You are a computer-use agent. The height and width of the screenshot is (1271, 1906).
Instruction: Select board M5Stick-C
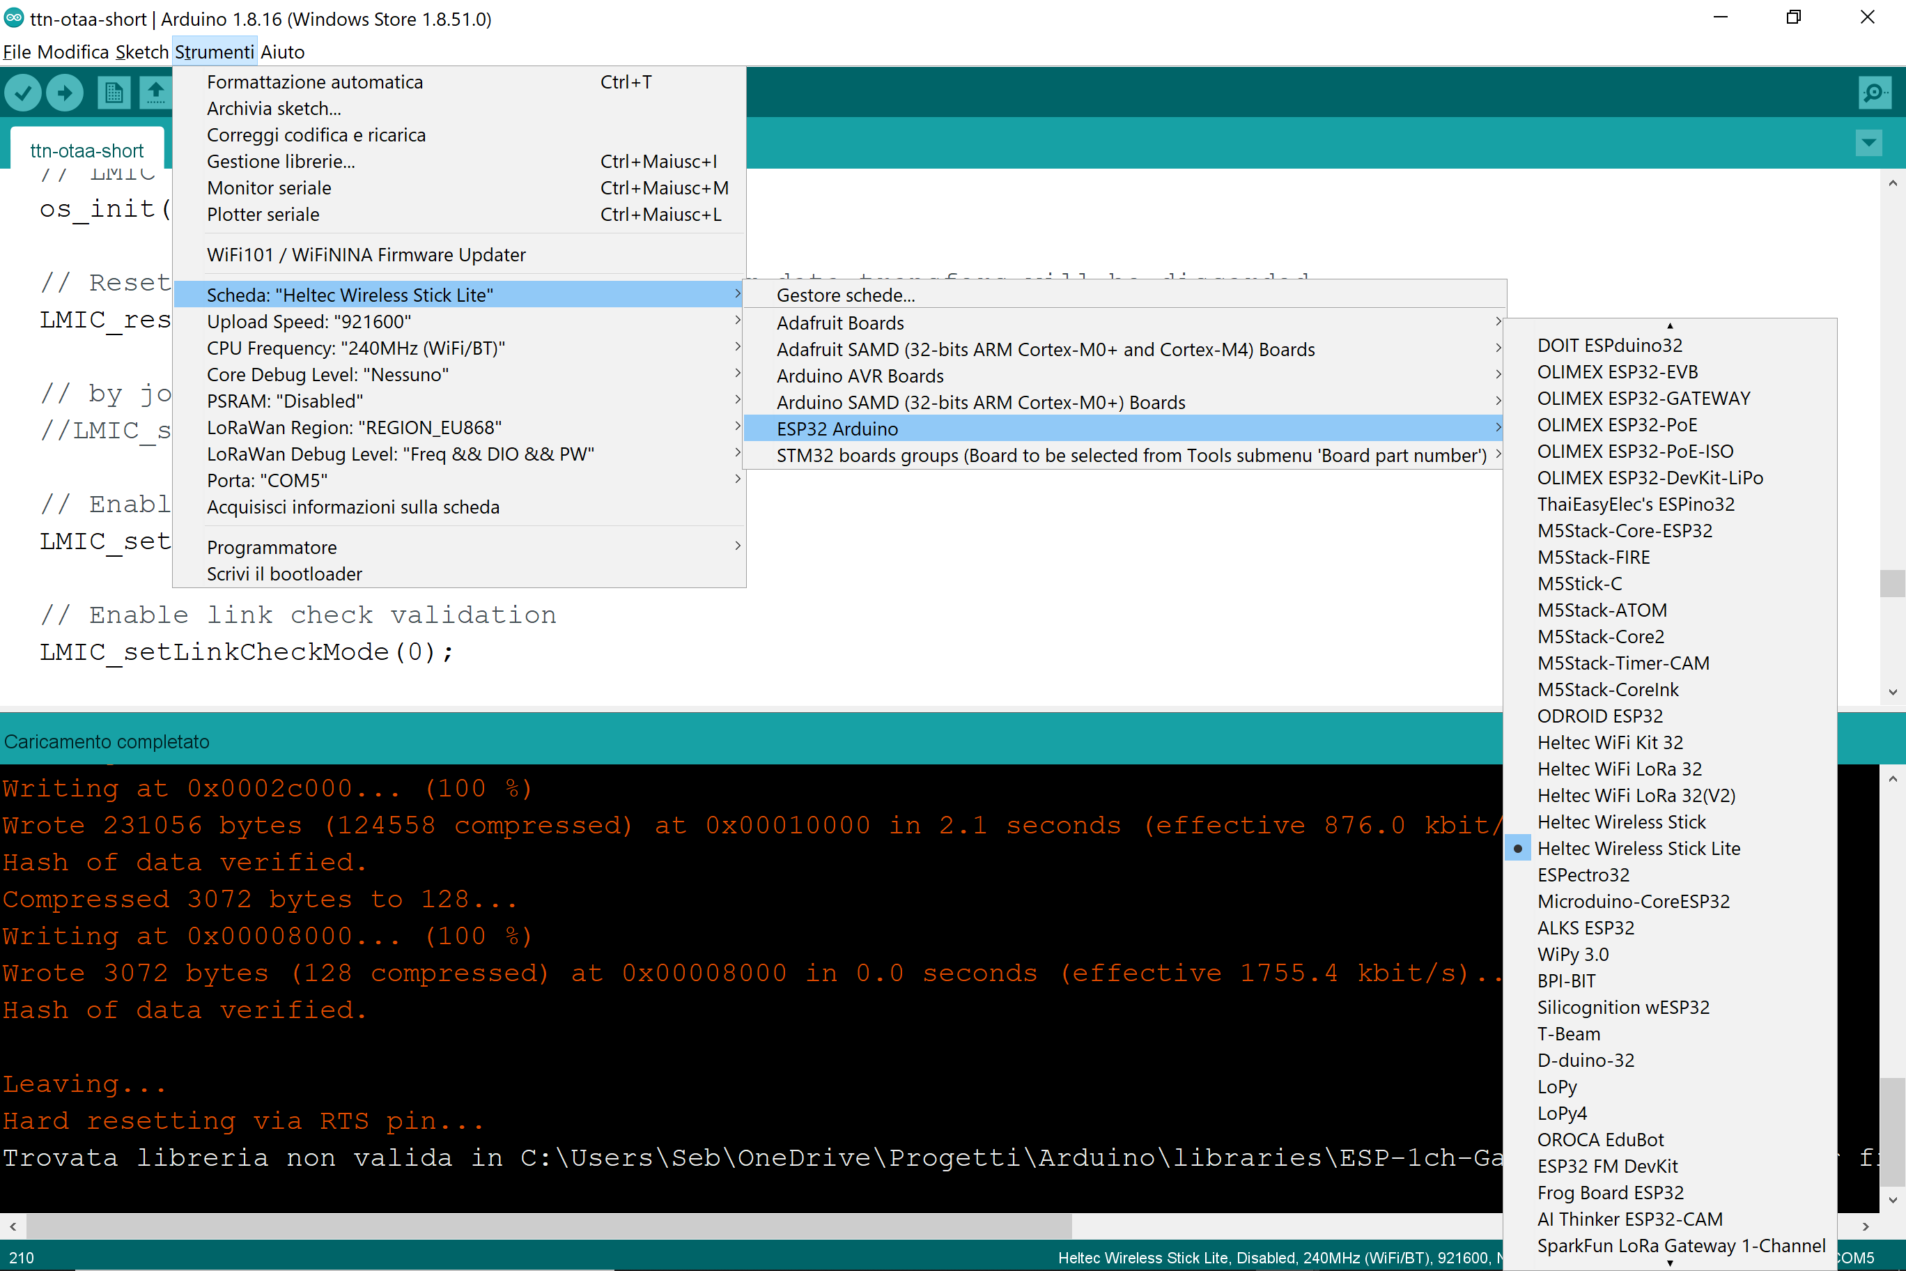(x=1669, y=584)
